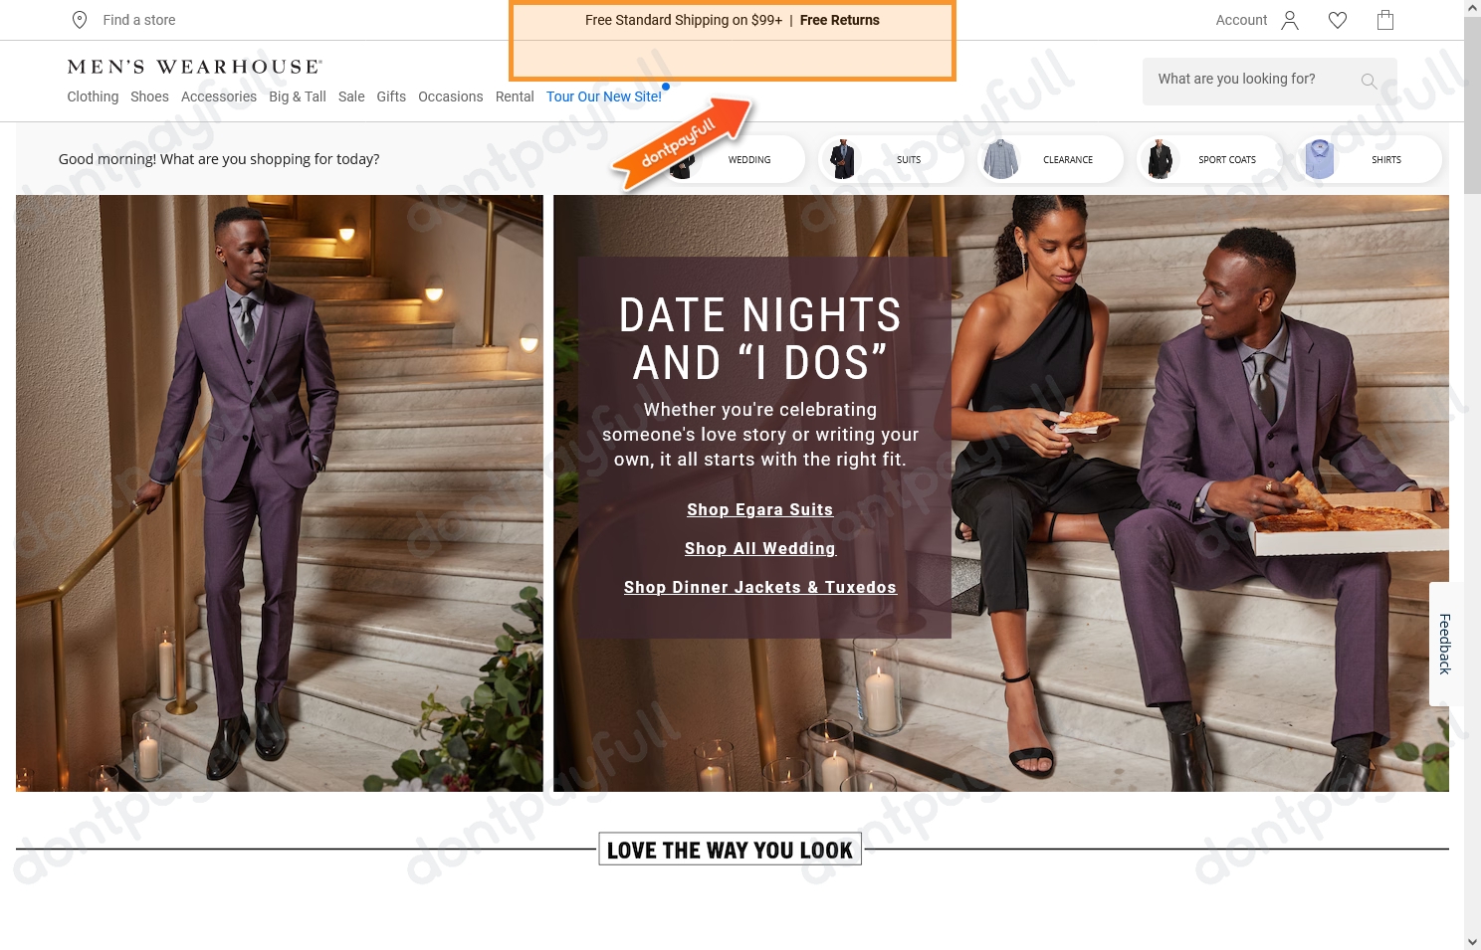Click the Free Standard Shipping on $99+ text
The height and width of the screenshot is (950, 1481).
(684, 20)
